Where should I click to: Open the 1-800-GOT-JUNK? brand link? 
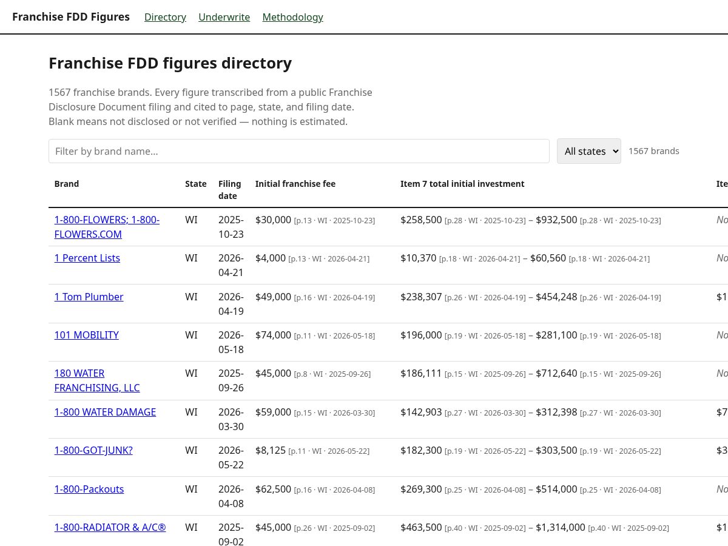(x=93, y=450)
